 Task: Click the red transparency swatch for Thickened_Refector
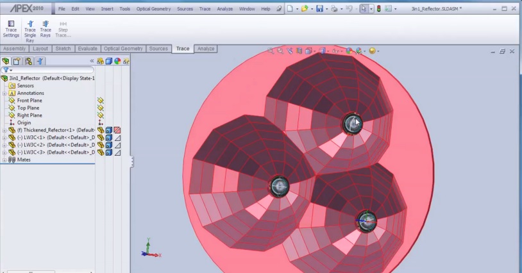pyautogui.click(x=117, y=130)
